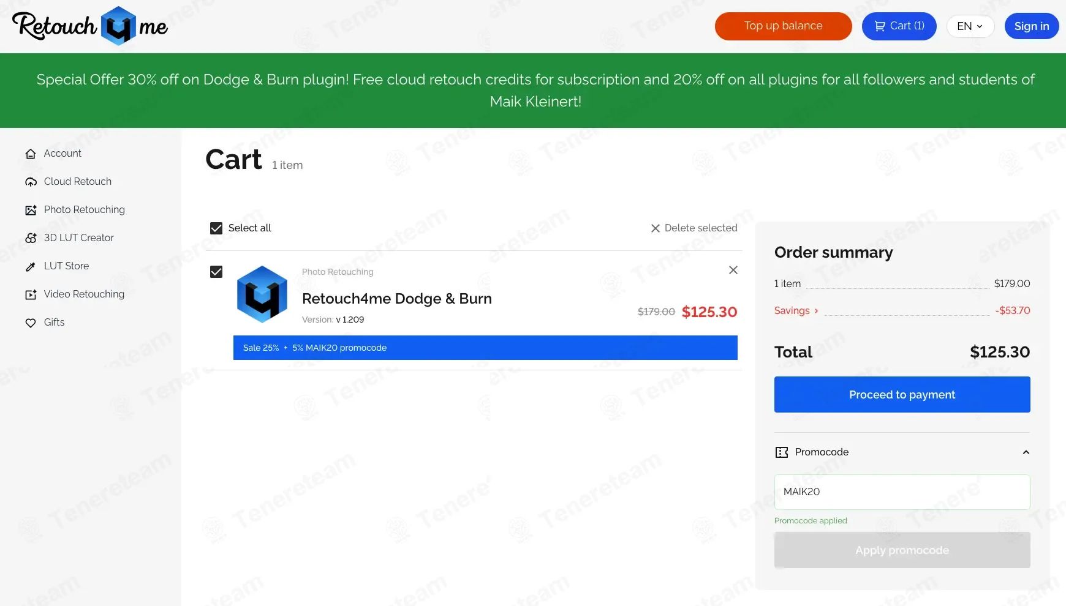
Task: Click the Photo Retouching image icon
Action: [31, 210]
